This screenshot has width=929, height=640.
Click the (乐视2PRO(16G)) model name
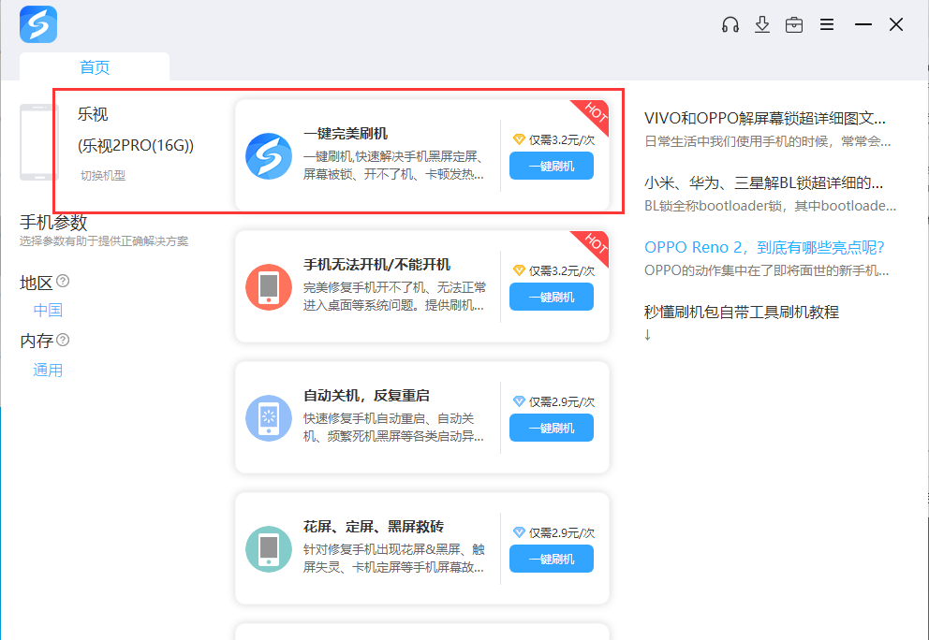pos(136,146)
